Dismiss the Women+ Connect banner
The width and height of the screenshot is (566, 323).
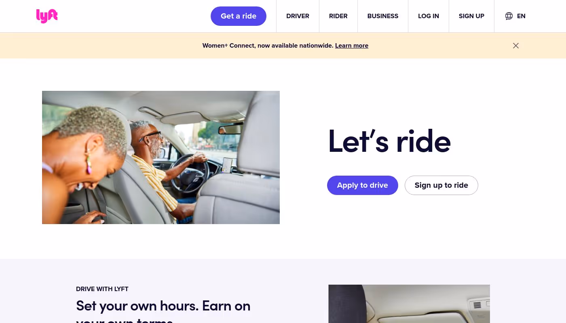[516, 46]
